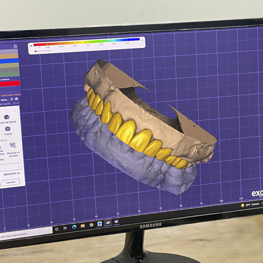Activate the Bloquear el ecuador tool
263x263 pixels.
pos(13,146)
